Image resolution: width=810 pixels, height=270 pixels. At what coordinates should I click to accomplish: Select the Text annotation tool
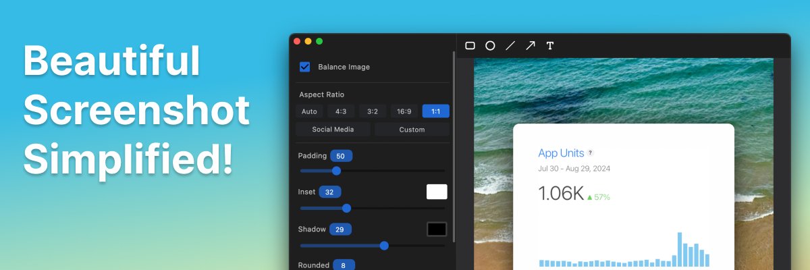point(550,46)
